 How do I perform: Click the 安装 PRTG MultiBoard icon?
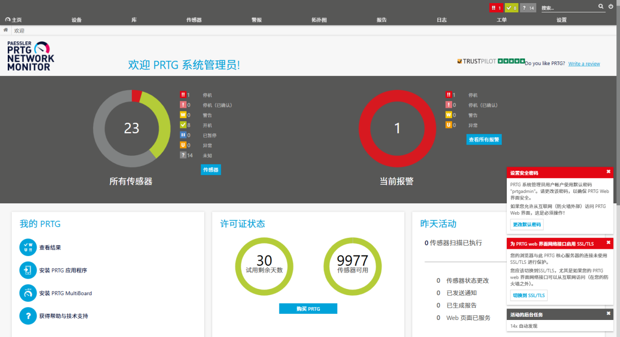pos(28,293)
